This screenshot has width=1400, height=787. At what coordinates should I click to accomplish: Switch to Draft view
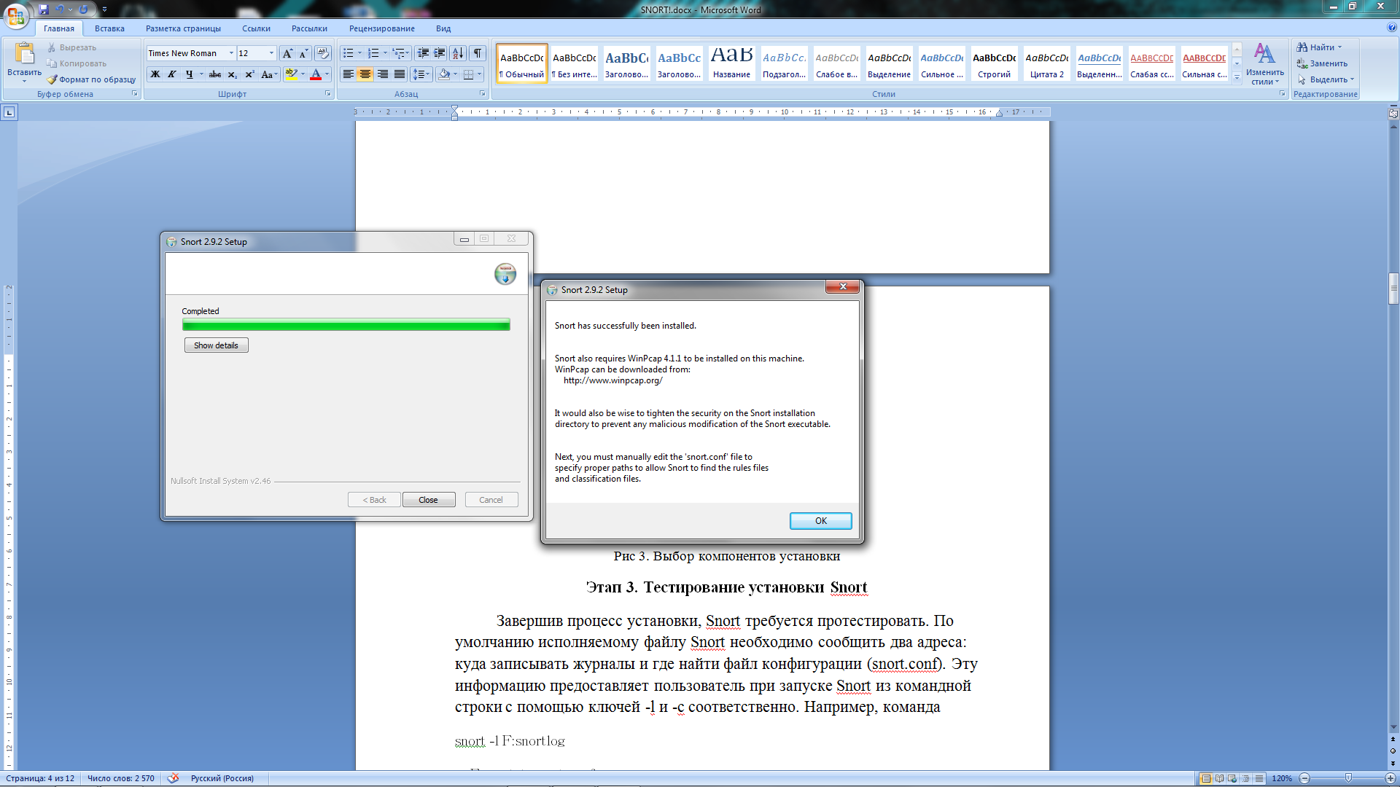[1259, 778]
